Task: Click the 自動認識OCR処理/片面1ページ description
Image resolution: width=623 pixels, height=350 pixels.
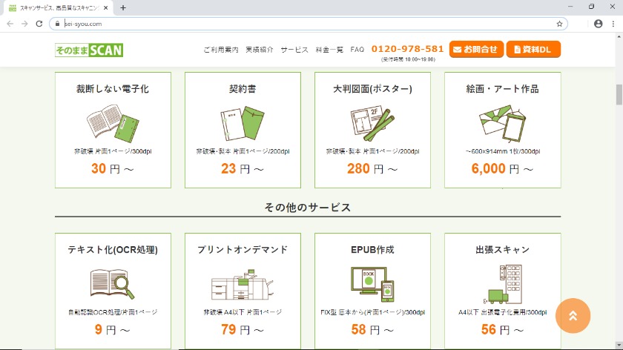Action: click(x=113, y=312)
